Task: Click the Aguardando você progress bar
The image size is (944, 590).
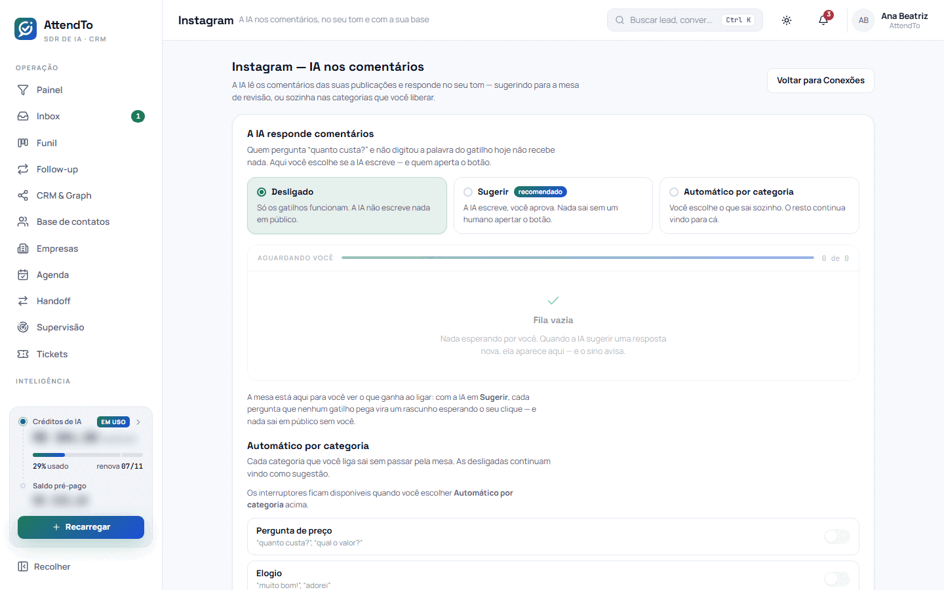Action: pyautogui.click(x=578, y=258)
